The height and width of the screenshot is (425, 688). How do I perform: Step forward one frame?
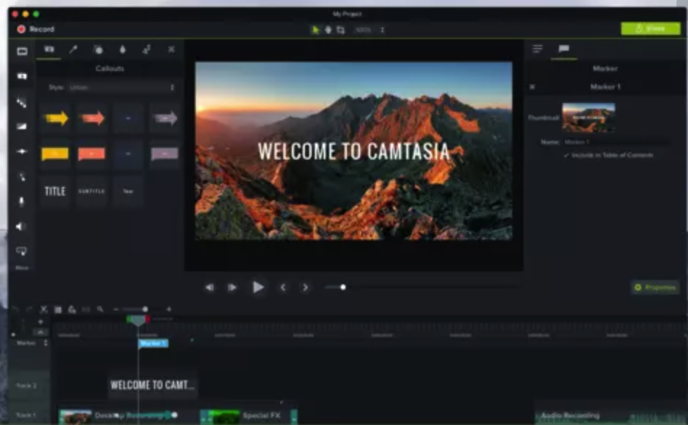(x=232, y=288)
